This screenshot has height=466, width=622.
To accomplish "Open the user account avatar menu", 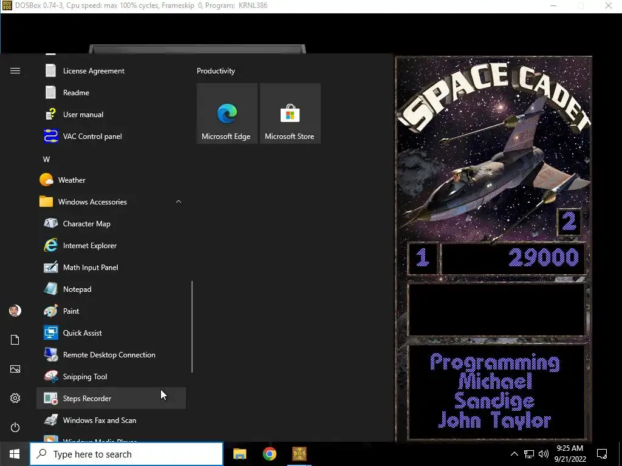I will [x=15, y=311].
